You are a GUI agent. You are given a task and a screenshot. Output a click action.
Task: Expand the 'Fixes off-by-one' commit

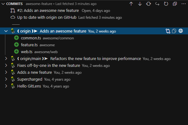pos(6,65)
